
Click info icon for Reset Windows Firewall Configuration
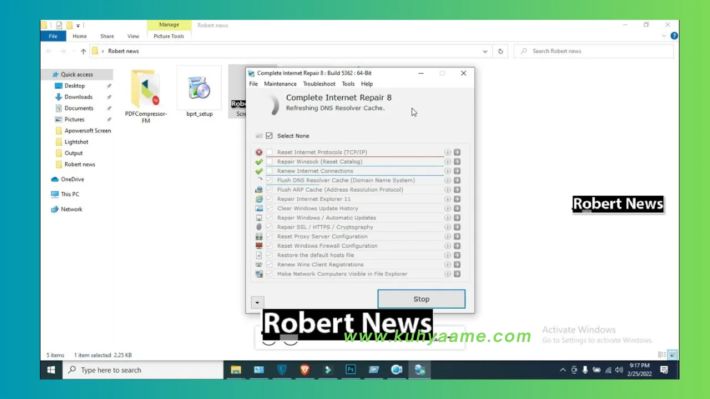(448, 246)
